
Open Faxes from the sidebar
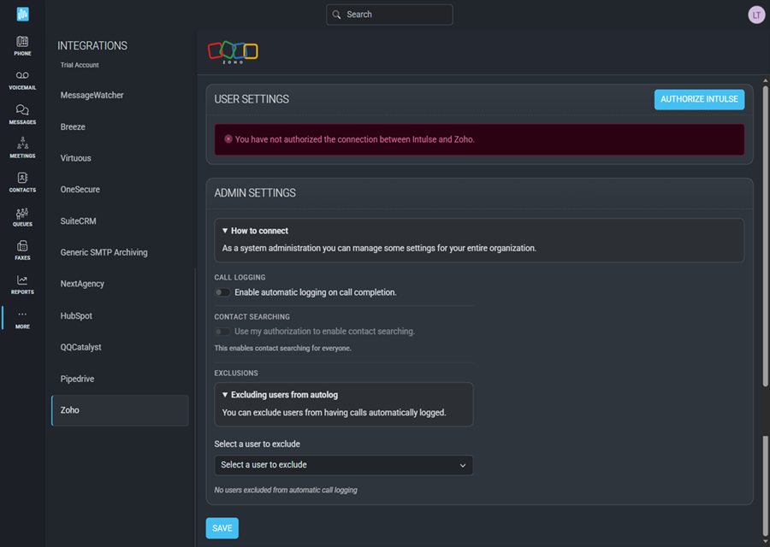[22, 248]
